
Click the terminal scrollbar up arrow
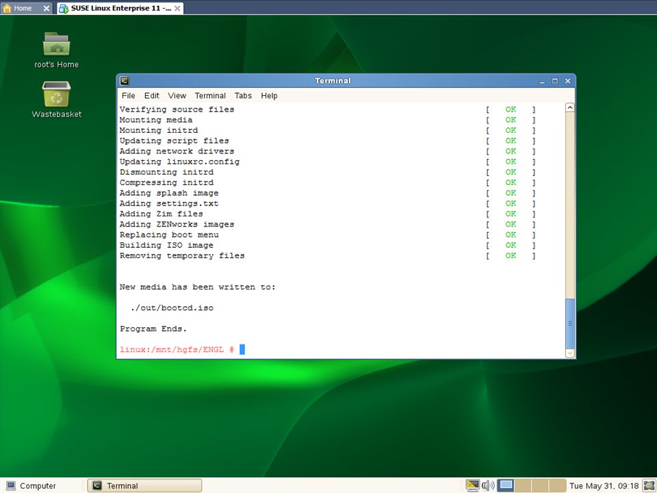tap(570, 108)
